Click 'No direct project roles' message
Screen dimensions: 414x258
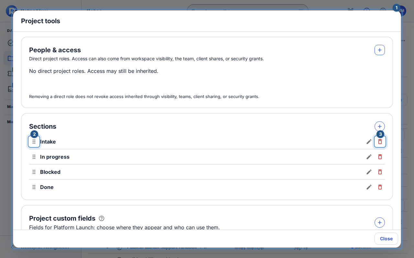click(94, 71)
